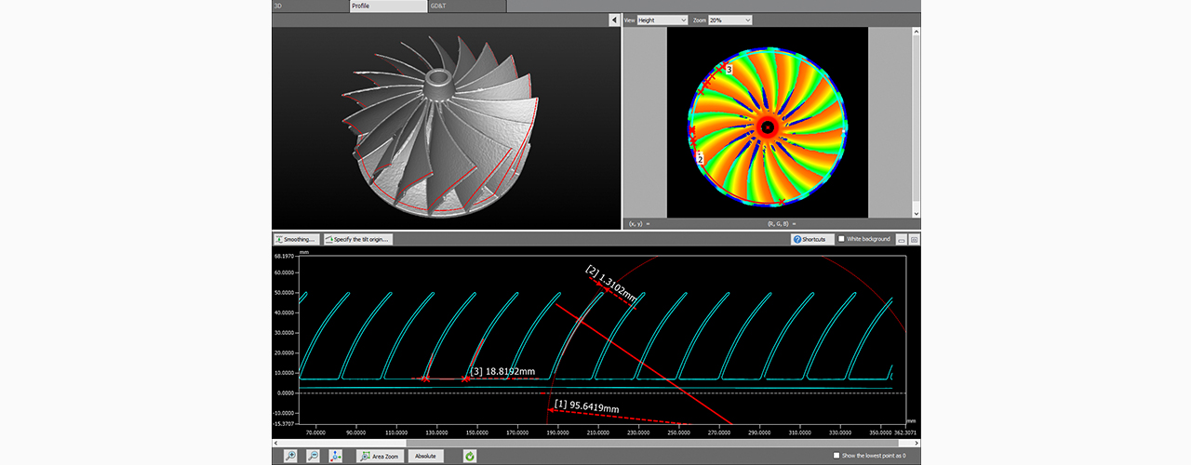
Task: Select measurement label '[3] 18.8192mm'
Action: (x=503, y=370)
